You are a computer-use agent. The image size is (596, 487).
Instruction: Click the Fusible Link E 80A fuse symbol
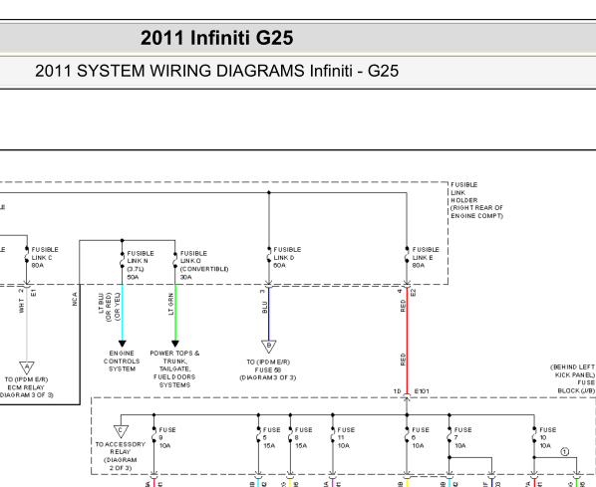(407, 257)
